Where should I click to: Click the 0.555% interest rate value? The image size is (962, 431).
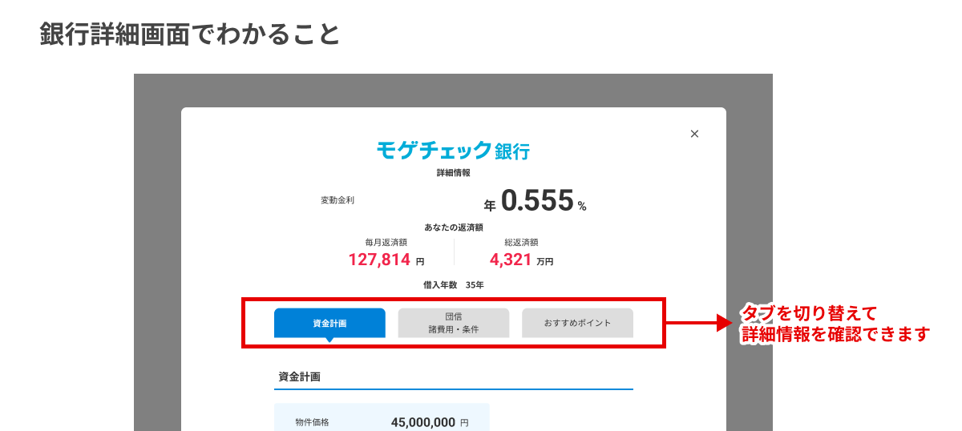pos(538,202)
